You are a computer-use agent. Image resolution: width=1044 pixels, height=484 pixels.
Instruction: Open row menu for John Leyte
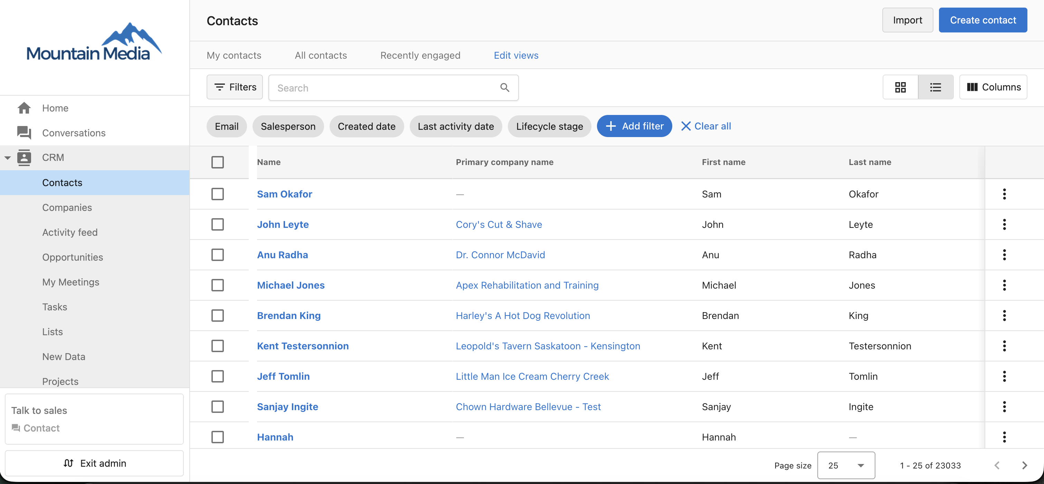coord(1004,224)
